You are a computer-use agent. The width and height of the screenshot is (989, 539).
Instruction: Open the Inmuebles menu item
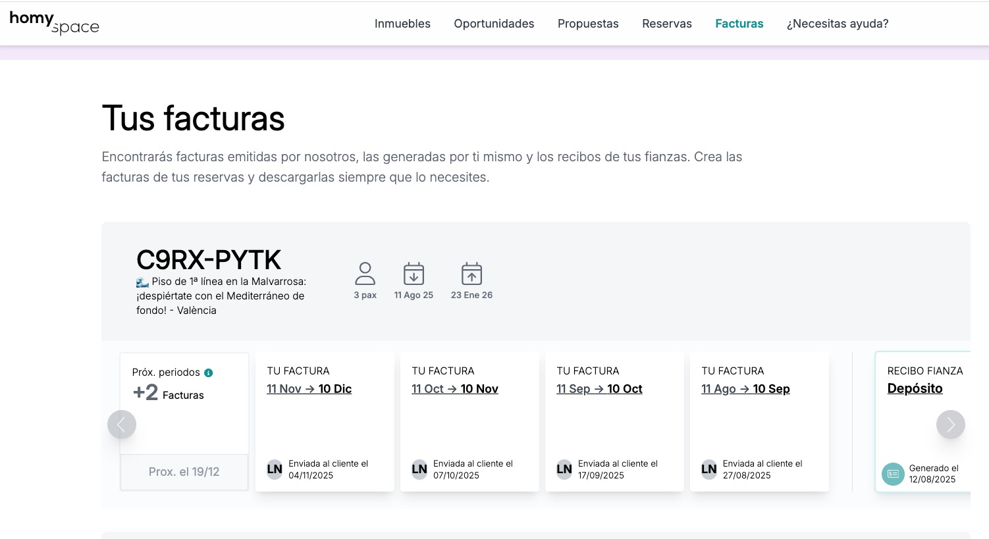click(x=402, y=24)
